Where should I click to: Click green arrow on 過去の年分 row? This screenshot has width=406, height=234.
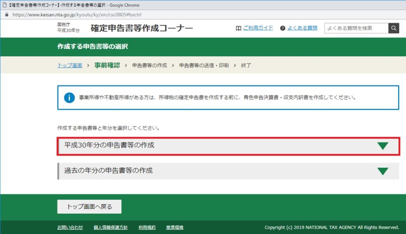click(383, 171)
